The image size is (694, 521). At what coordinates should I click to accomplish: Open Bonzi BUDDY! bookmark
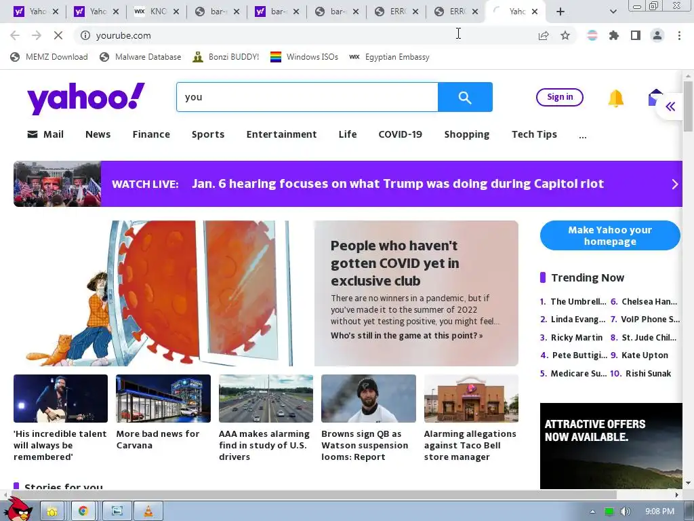[226, 57]
